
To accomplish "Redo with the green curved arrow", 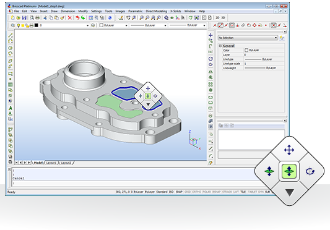I will click(x=83, y=18).
